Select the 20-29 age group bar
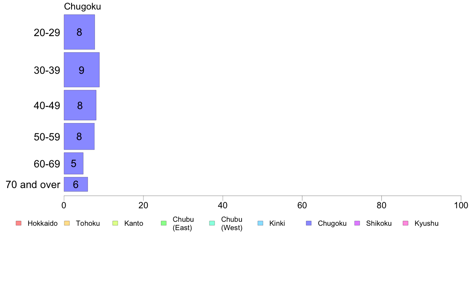Image resolution: width=472 pixels, height=292 pixels. click(79, 32)
